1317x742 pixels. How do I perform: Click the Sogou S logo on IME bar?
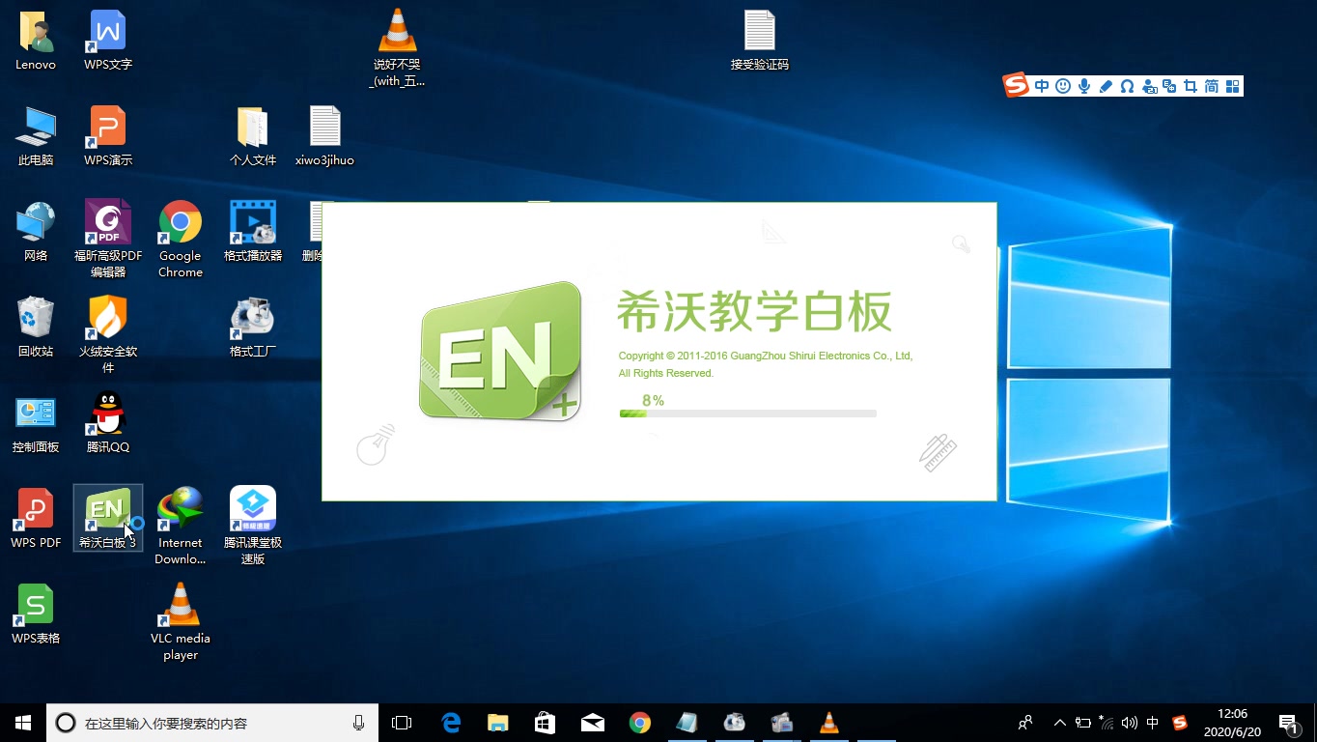pyautogui.click(x=1017, y=85)
